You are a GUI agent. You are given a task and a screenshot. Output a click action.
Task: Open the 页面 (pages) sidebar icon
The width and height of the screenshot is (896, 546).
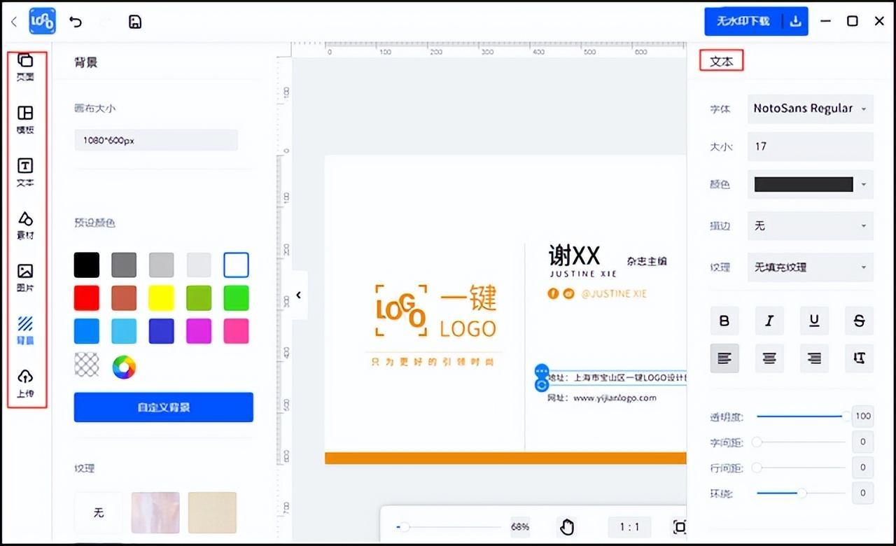coord(25,67)
